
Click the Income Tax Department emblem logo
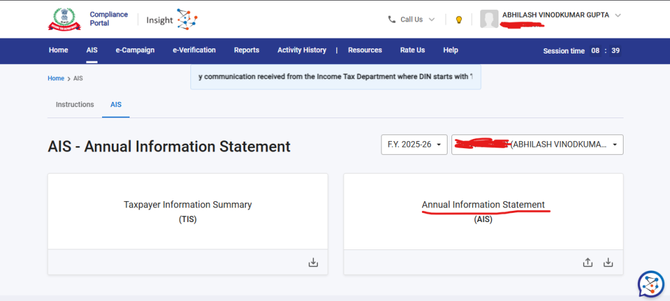tap(64, 19)
